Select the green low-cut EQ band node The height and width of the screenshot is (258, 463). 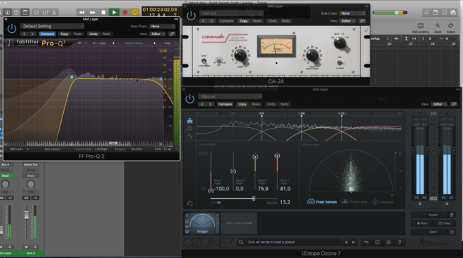(x=72, y=78)
